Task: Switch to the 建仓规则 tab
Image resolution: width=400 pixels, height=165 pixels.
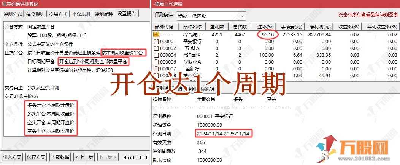Action: tap(35, 14)
